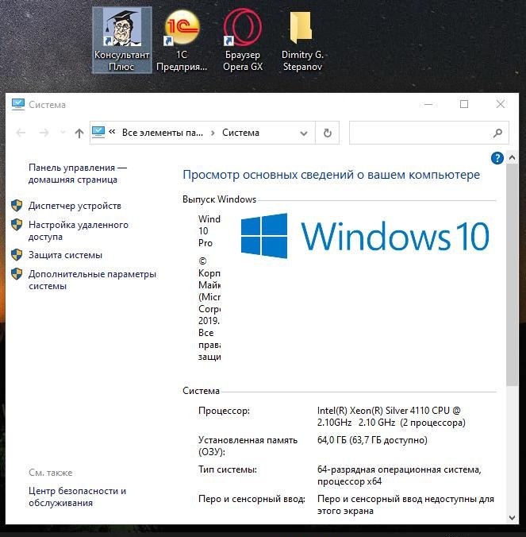Screen dimensions: 526x537
Task: Click the 'Тип системы:' label
Action: click(228, 469)
